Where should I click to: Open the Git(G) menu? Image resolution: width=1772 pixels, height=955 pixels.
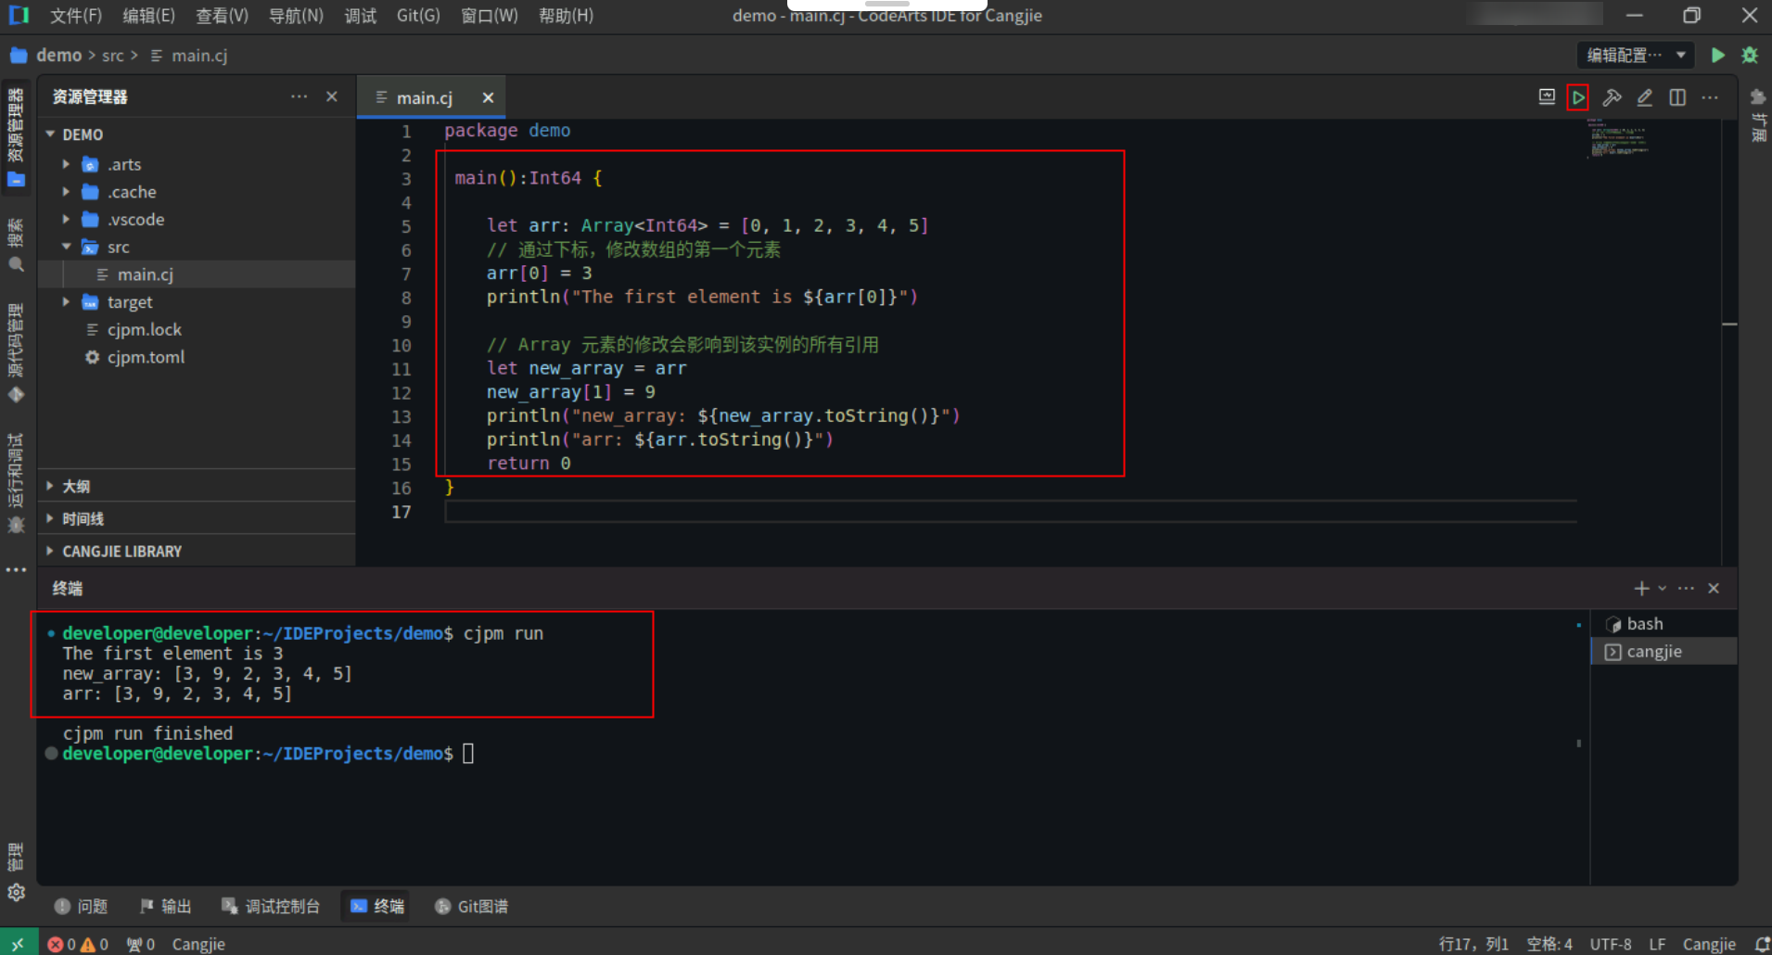[x=418, y=16]
